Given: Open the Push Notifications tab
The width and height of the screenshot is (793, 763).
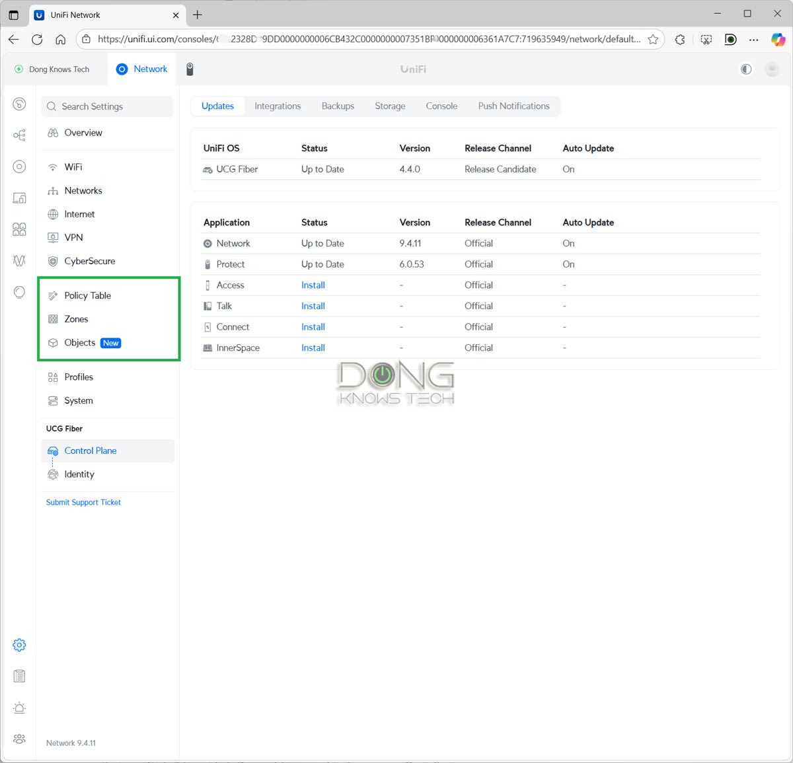Looking at the screenshot, I should pyautogui.click(x=513, y=106).
